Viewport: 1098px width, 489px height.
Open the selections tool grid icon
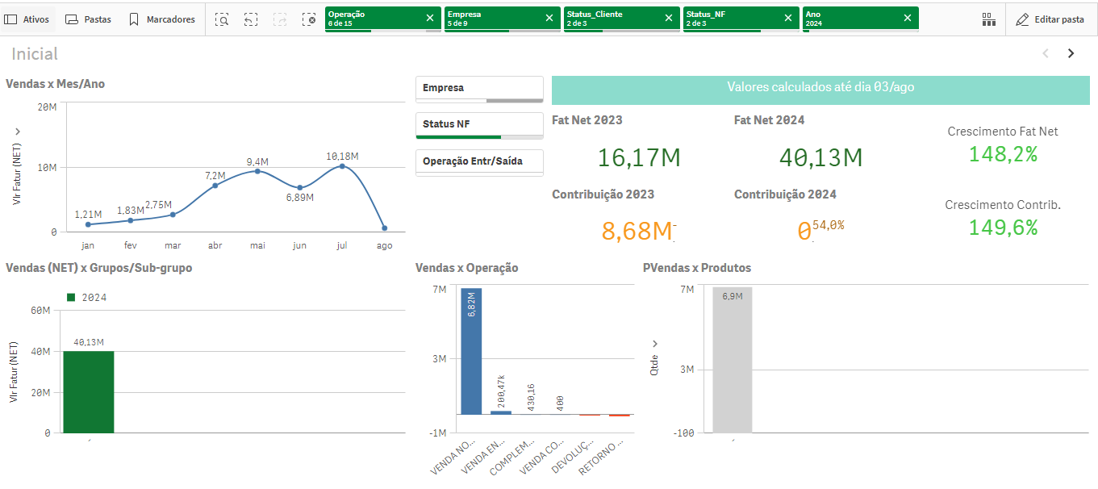[x=988, y=19]
